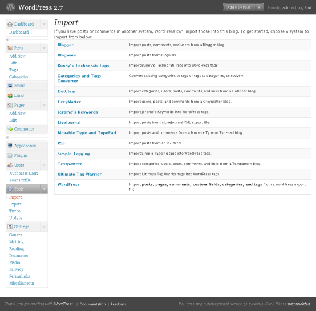Collapse the Users menu arrow

pyautogui.click(x=44, y=165)
